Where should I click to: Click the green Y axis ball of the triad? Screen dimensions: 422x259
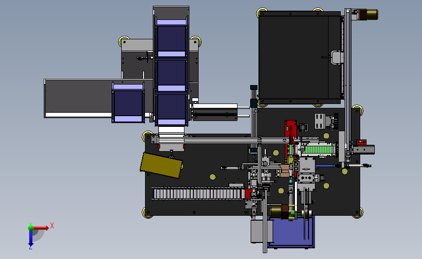31,227
